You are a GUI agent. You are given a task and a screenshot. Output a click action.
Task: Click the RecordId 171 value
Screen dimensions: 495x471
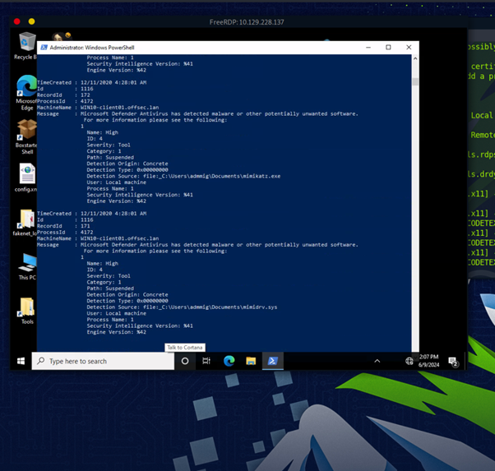(86, 226)
